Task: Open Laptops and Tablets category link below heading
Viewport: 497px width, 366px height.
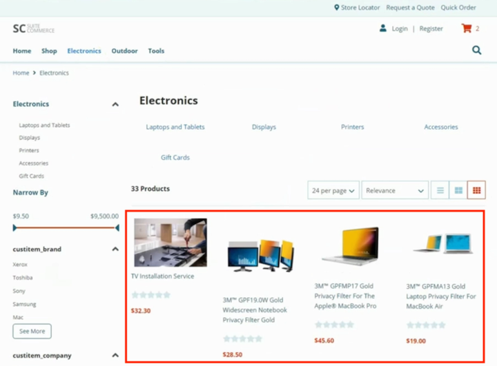Action: point(175,127)
